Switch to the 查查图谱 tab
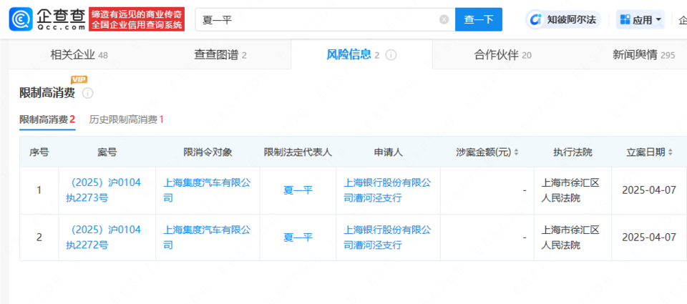The width and height of the screenshot is (687, 304). [x=220, y=55]
